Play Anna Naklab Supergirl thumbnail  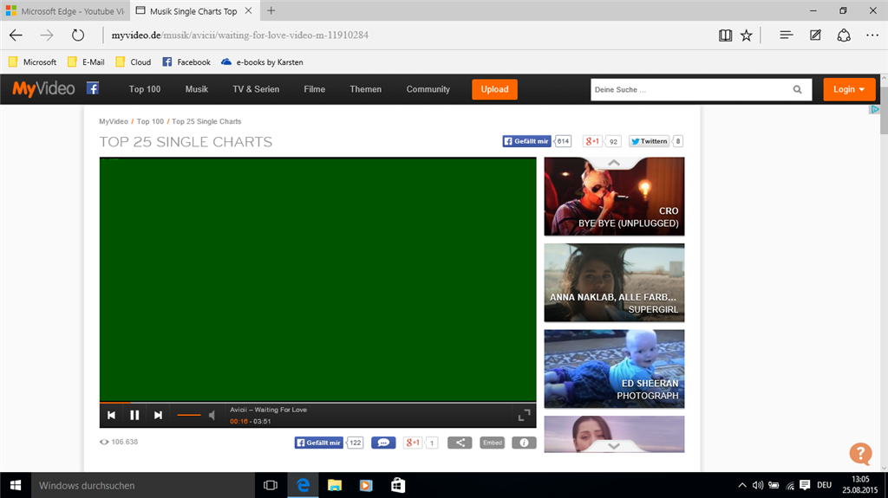614,282
